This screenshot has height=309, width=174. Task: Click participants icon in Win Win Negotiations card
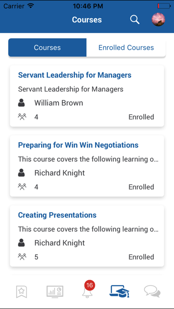22,186
